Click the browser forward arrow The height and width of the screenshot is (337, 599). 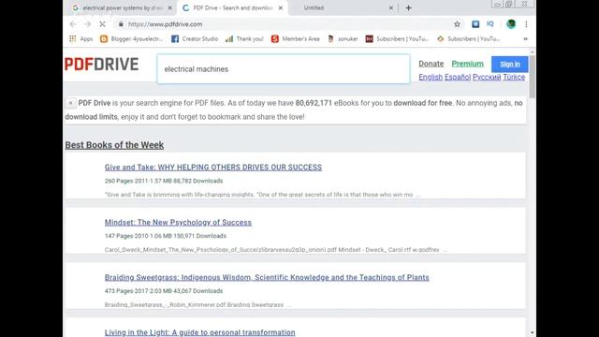[x=87, y=24]
